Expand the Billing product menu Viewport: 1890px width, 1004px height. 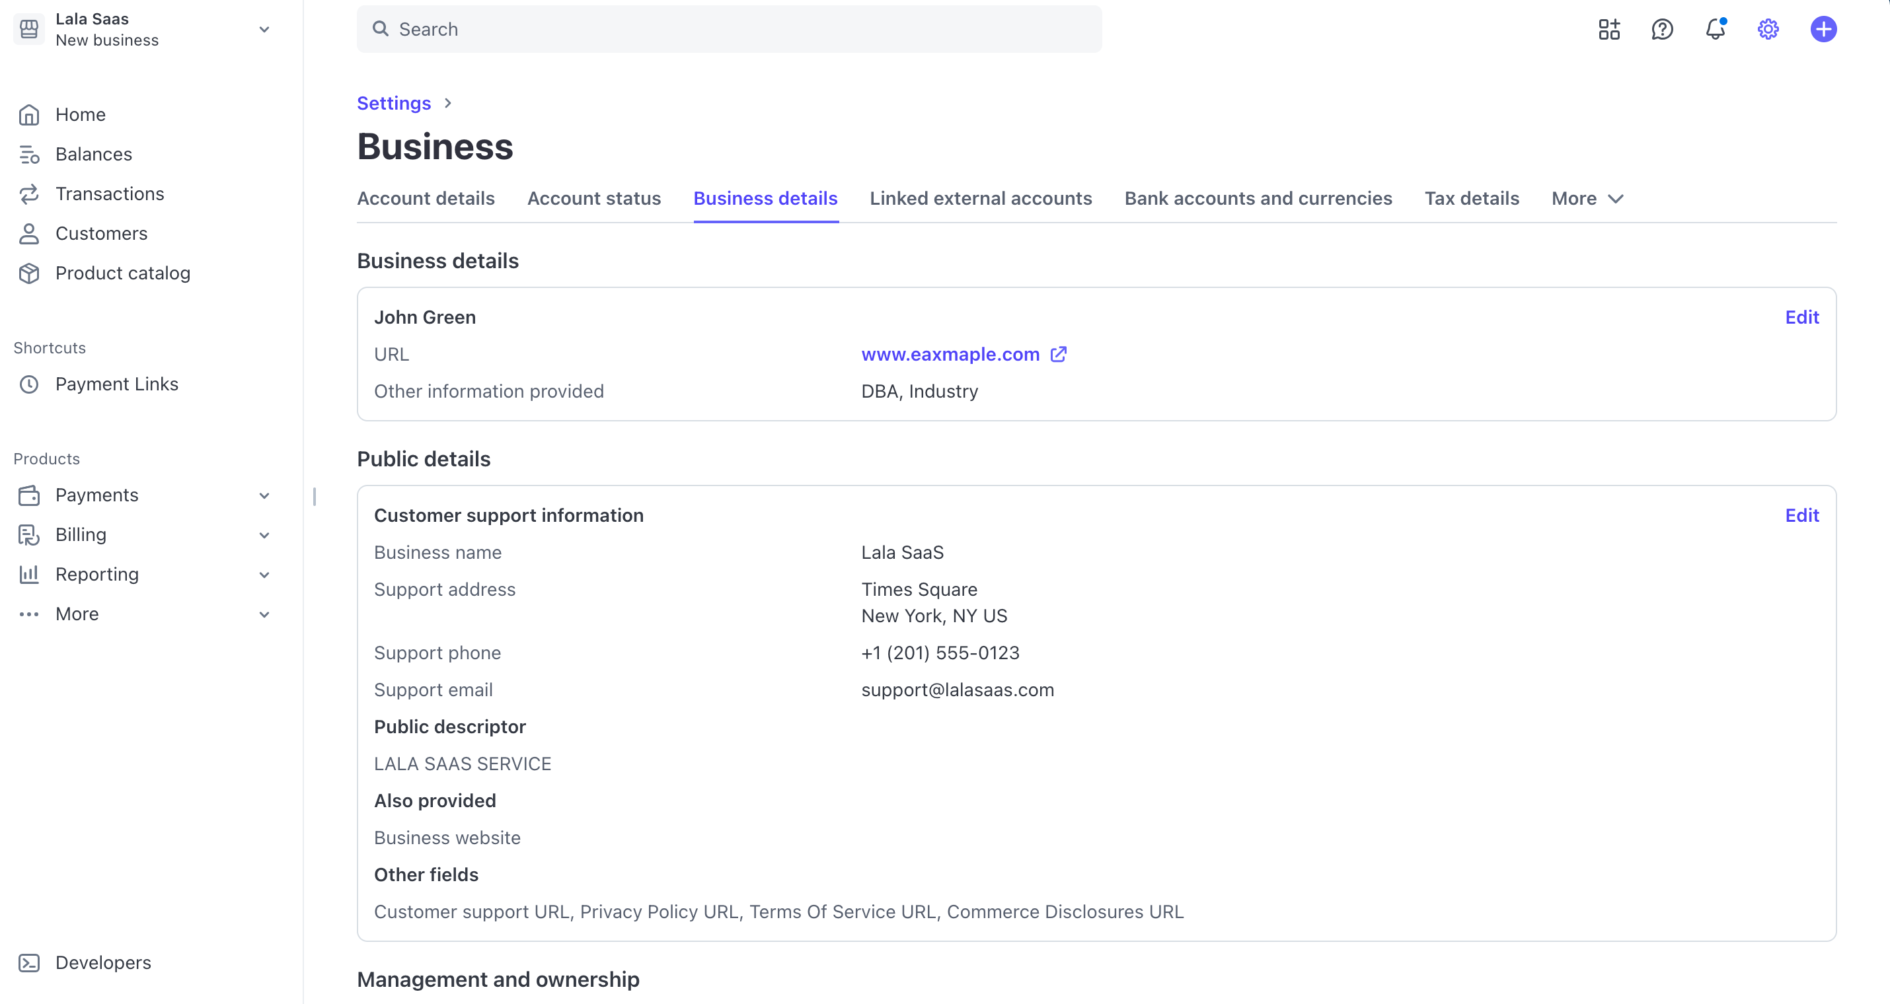[264, 536]
